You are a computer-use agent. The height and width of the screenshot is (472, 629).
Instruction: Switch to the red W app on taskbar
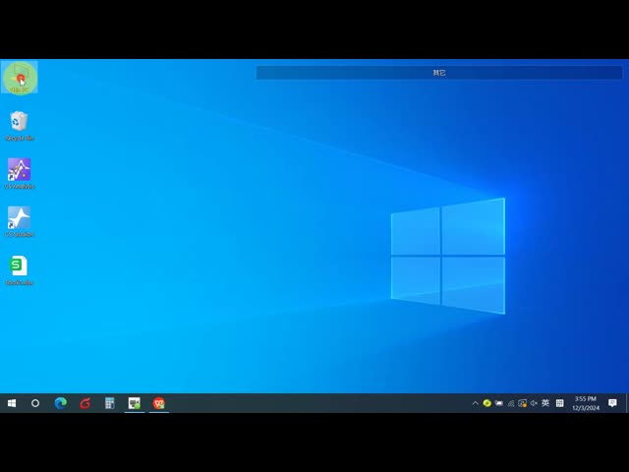click(x=158, y=403)
